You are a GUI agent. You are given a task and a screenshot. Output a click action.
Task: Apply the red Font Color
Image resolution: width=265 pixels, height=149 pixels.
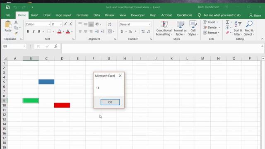[68, 31]
